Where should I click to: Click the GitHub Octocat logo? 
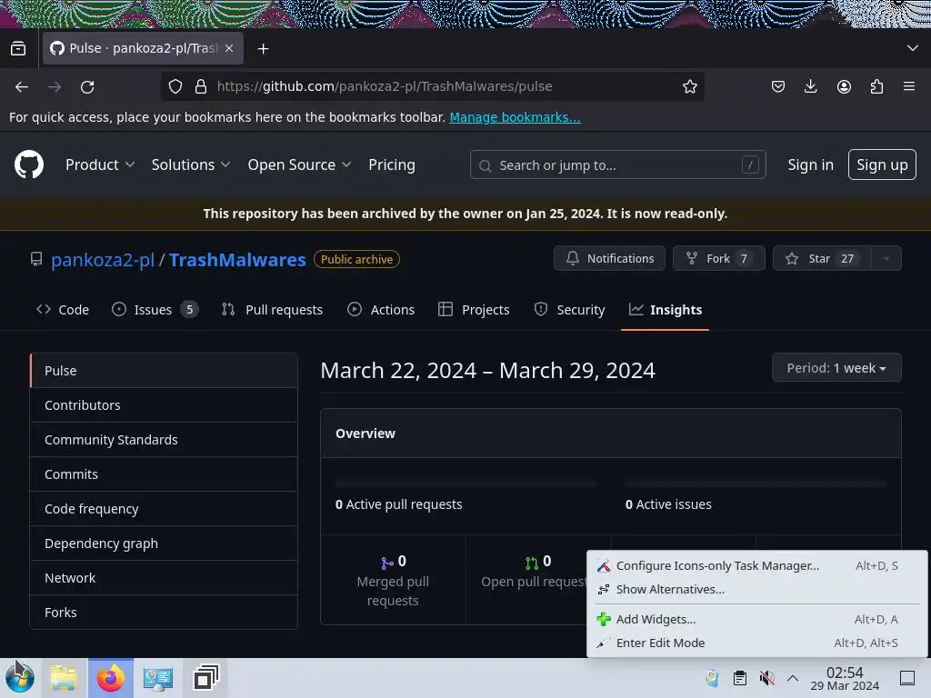(x=28, y=165)
